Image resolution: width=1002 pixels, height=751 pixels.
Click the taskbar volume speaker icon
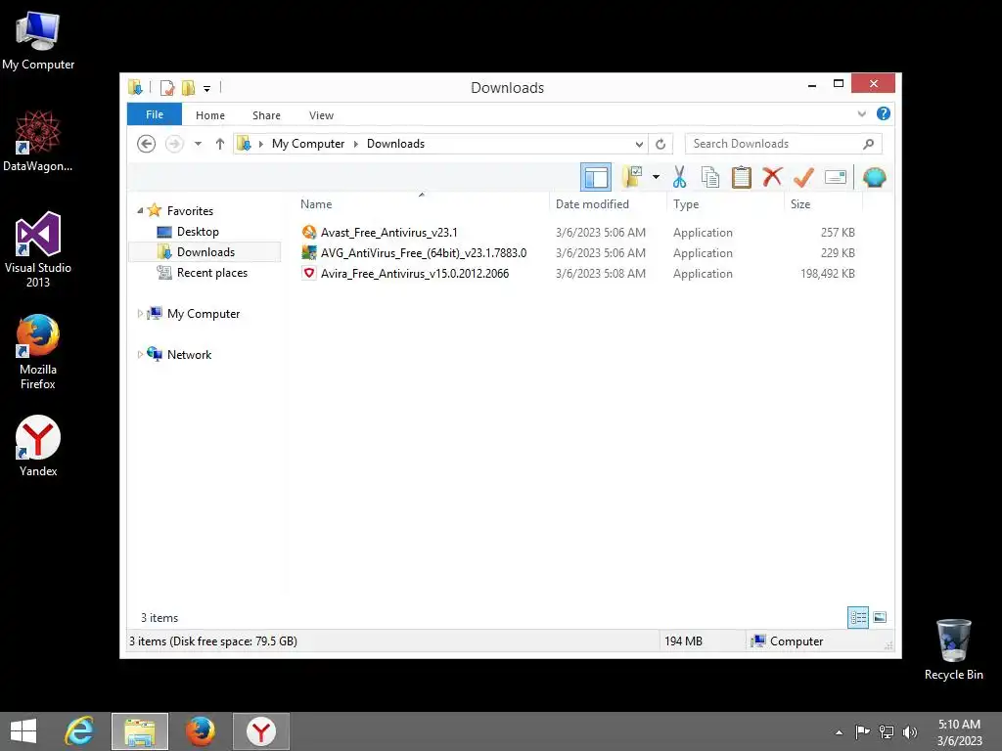click(910, 731)
